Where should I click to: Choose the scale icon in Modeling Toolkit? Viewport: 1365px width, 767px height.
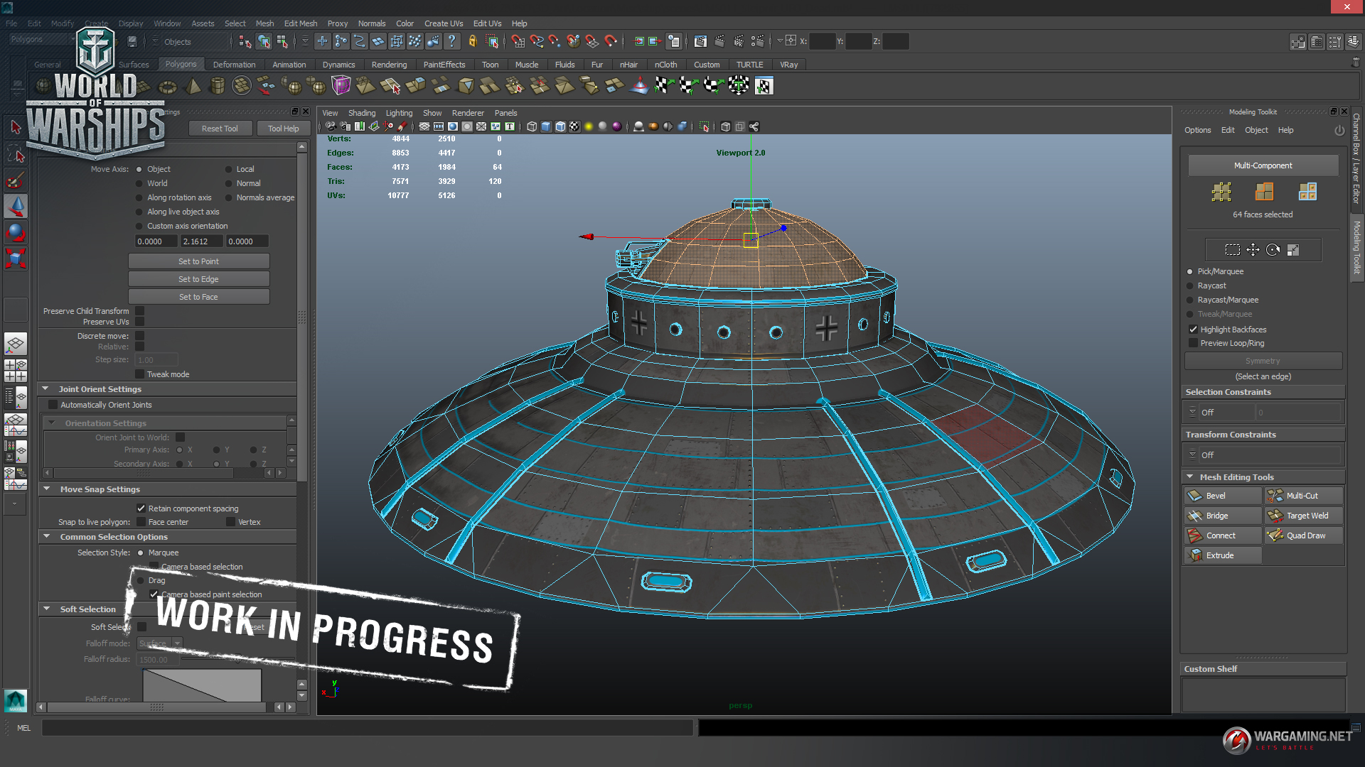pos(1293,250)
